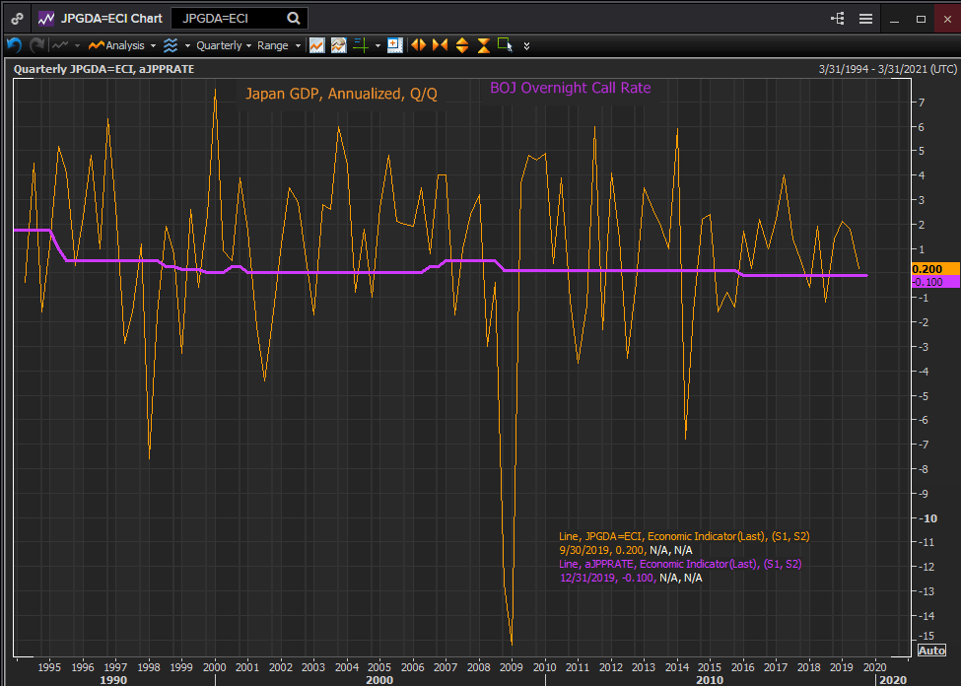This screenshot has height=686, width=961.
Task: Toggle the Auto scale button
Action: pos(930,651)
